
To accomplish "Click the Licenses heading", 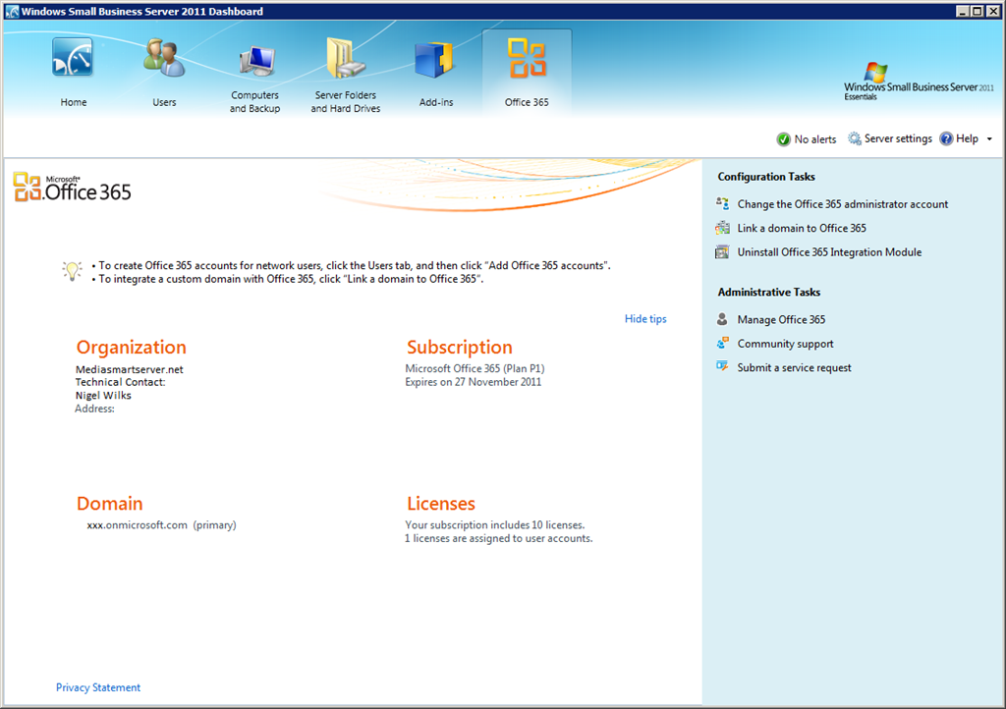I will pos(441,504).
